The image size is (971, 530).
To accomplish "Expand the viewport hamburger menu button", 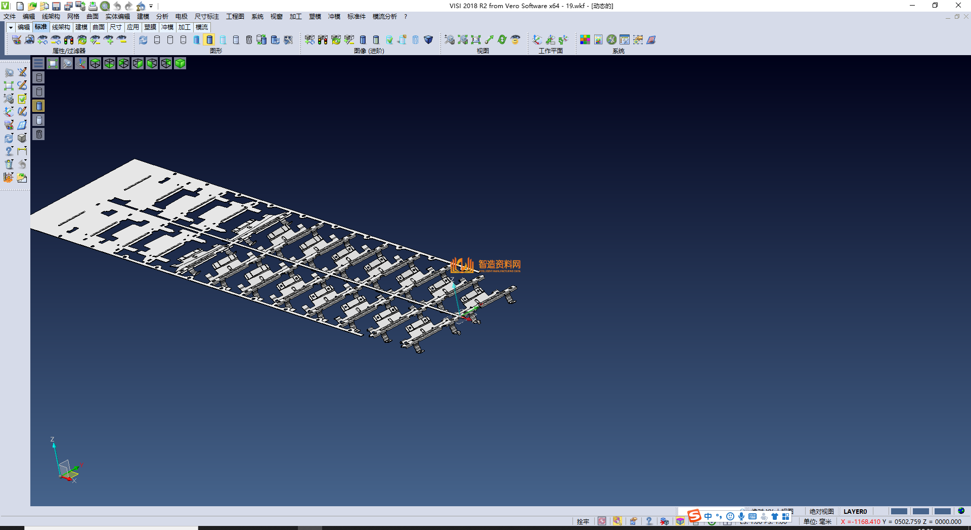I will click(x=38, y=63).
